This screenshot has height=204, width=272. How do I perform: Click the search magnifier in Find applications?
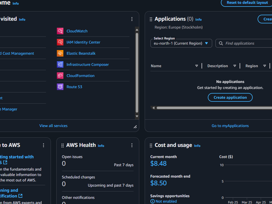pos(221,43)
